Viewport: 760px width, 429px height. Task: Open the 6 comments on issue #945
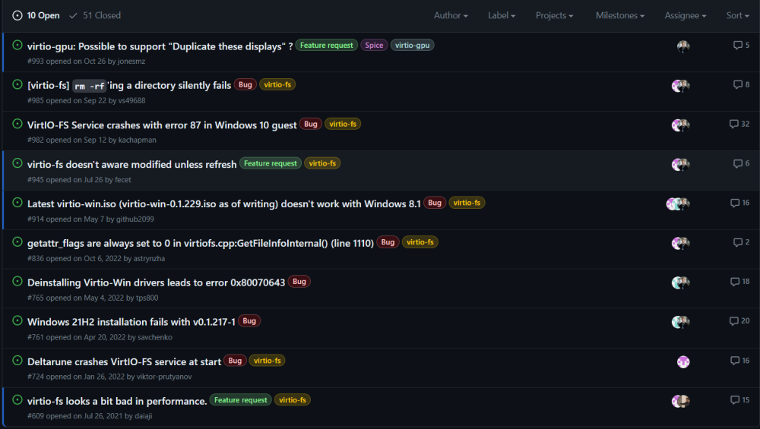pos(741,163)
